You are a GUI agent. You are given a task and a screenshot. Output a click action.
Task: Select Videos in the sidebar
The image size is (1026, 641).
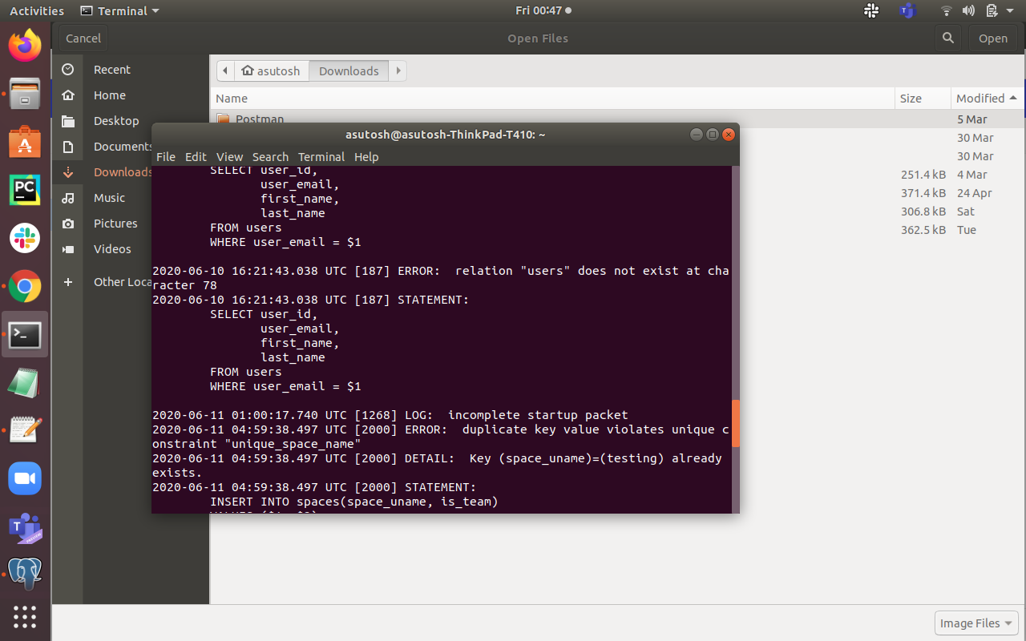click(102, 249)
